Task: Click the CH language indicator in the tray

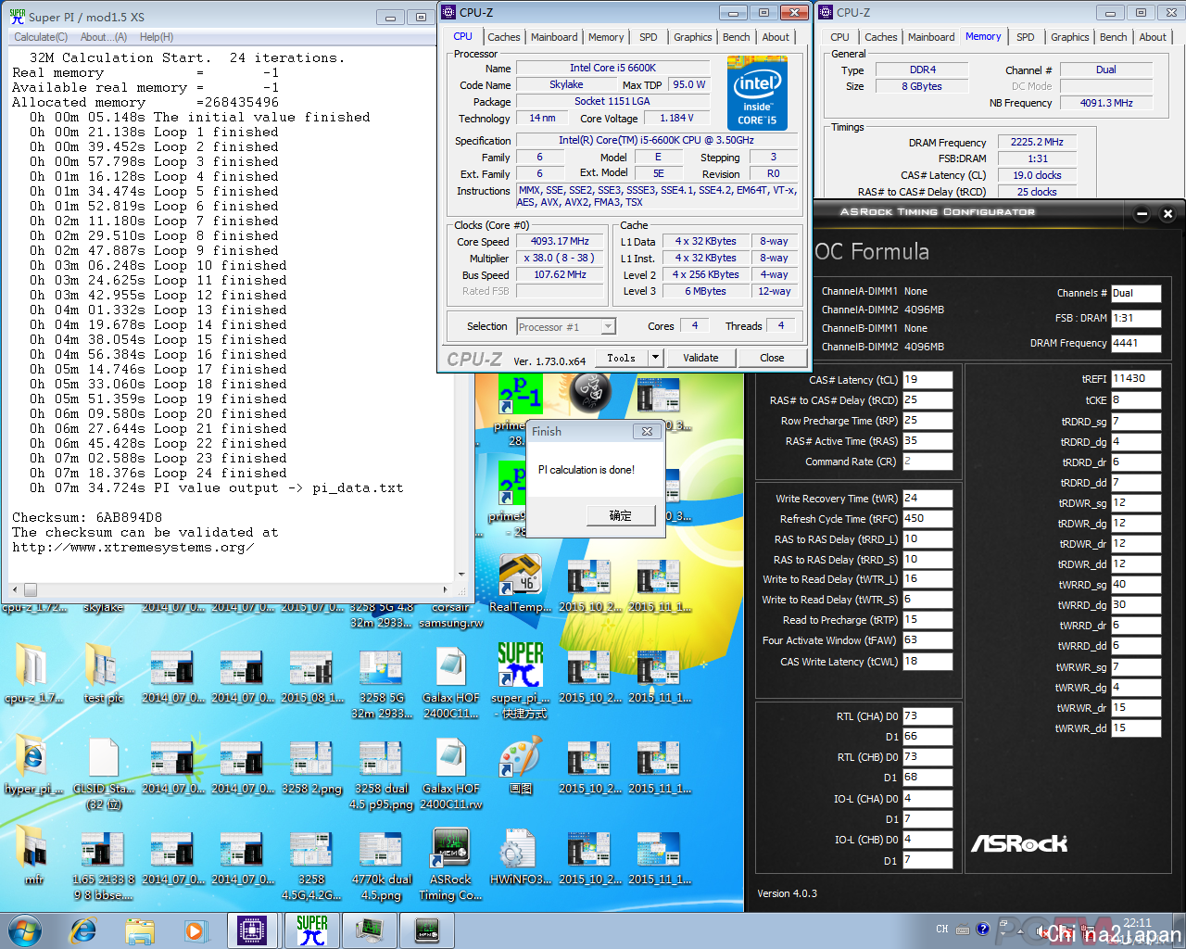Action: coord(942,930)
